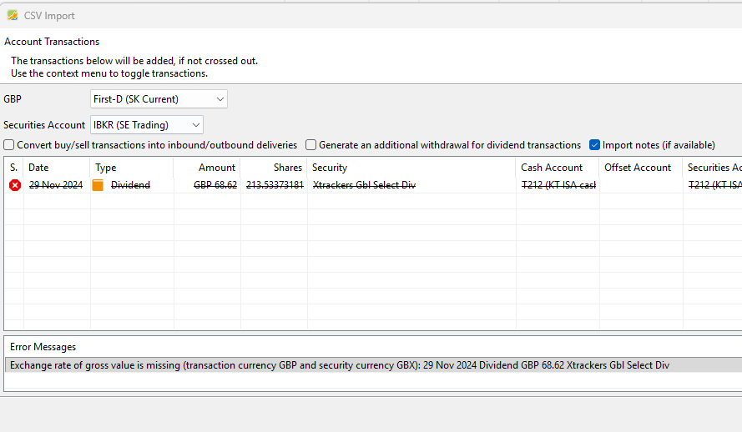Select the exchange rate missing error message
Viewport: 742px width, 432px height.
(339, 365)
